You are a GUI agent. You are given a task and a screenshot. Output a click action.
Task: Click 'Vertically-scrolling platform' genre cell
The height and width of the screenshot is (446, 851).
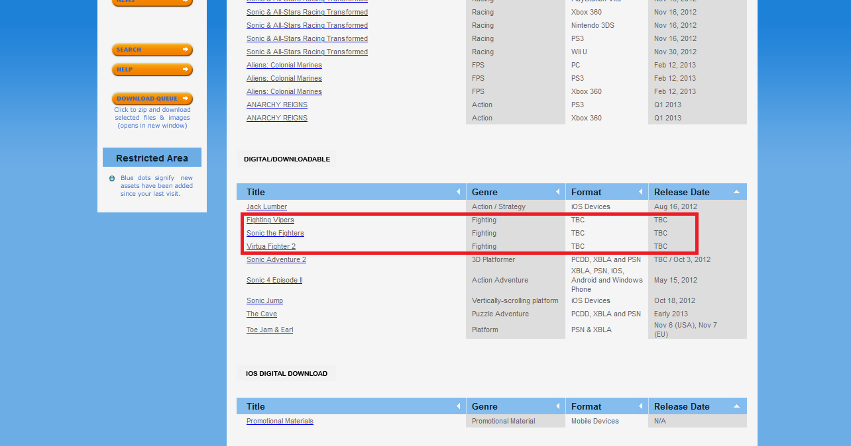515,300
